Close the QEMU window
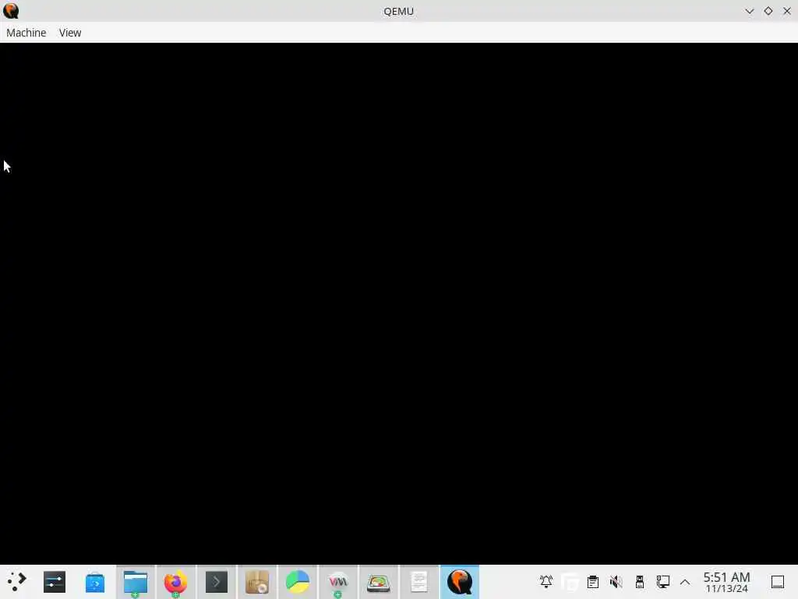The image size is (798, 599). tap(787, 11)
